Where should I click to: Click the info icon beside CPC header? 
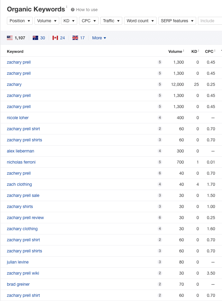coord(215,50)
